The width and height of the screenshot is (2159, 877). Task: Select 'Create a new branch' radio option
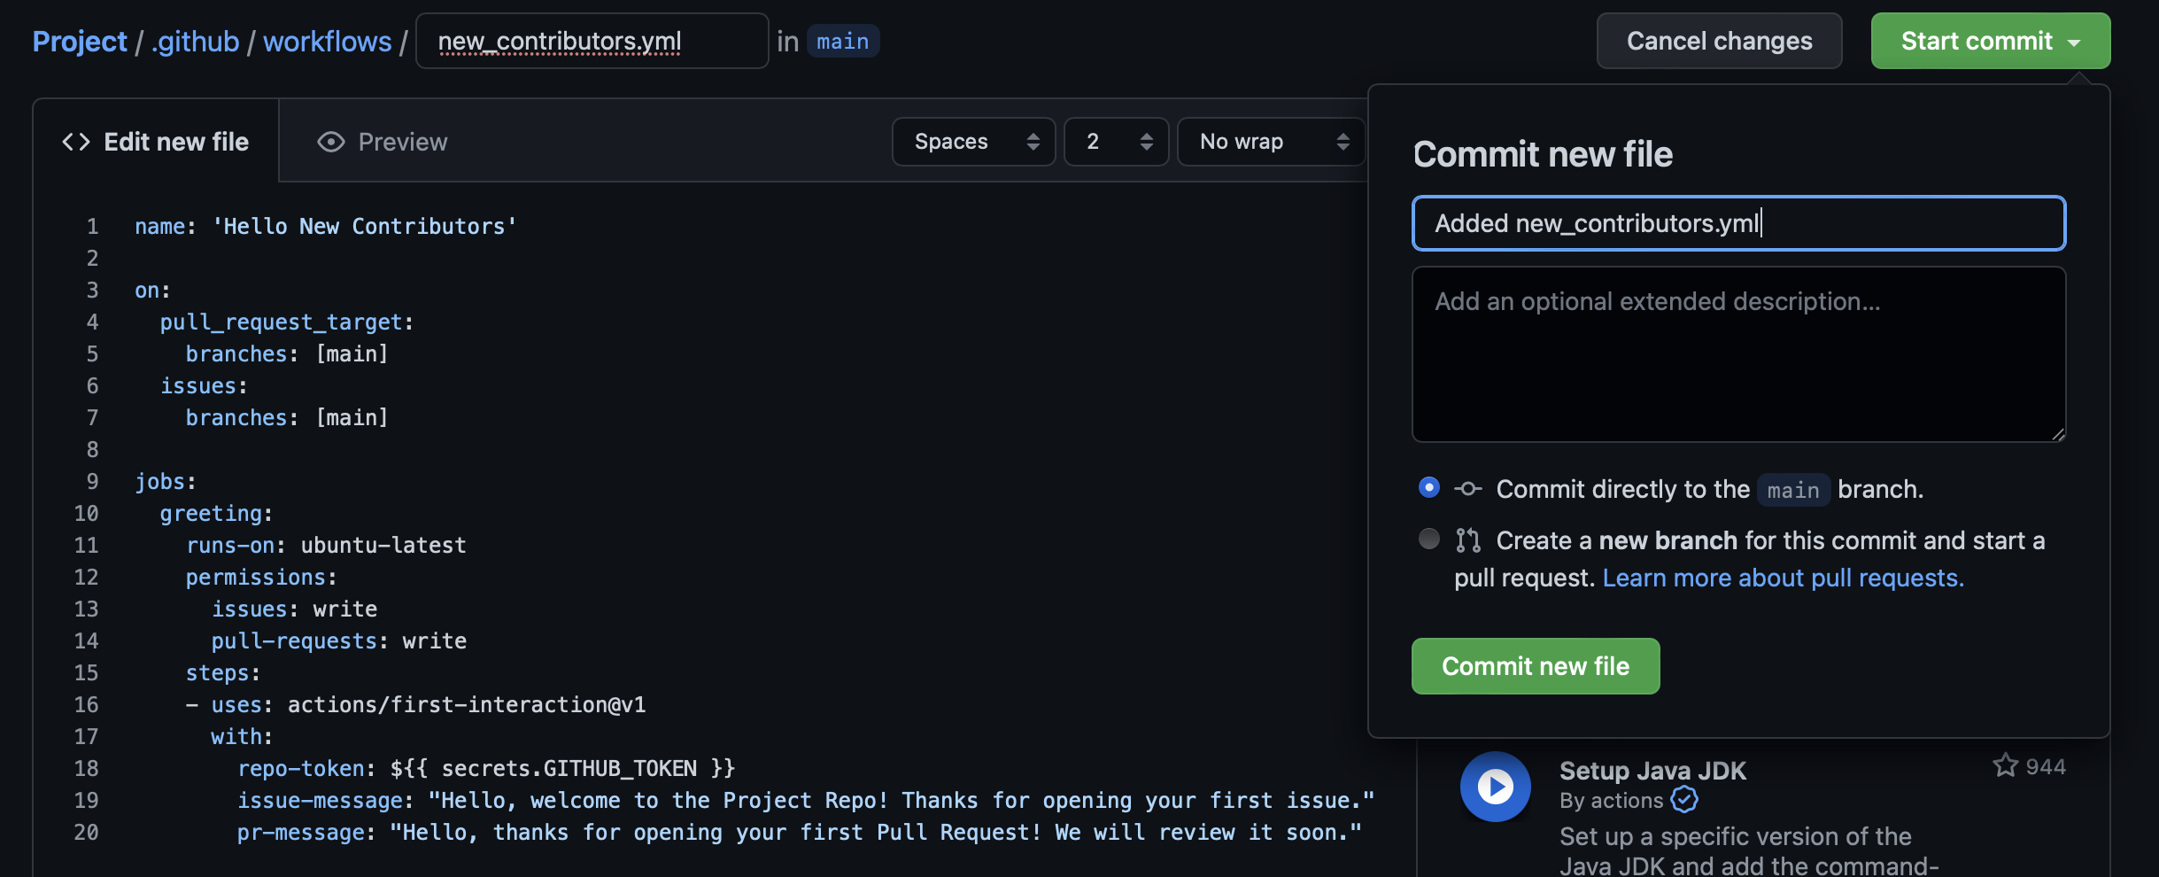point(1428,539)
